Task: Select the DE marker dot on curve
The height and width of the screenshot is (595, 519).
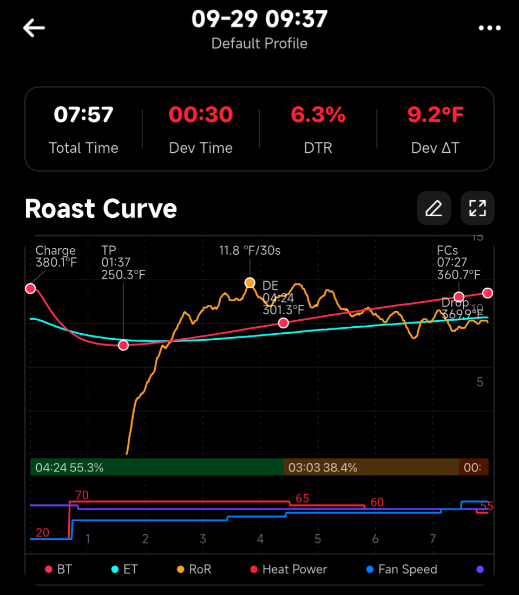Action: pyautogui.click(x=284, y=323)
